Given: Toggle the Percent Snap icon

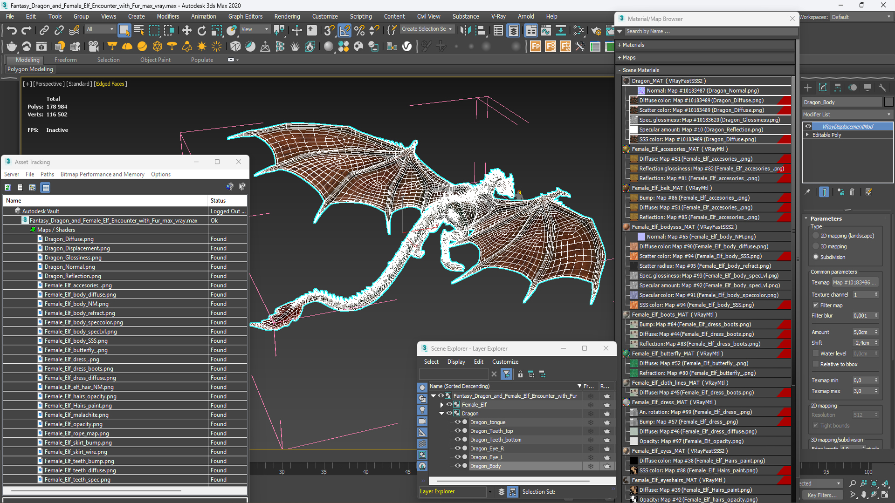Looking at the screenshot, I should [359, 31].
